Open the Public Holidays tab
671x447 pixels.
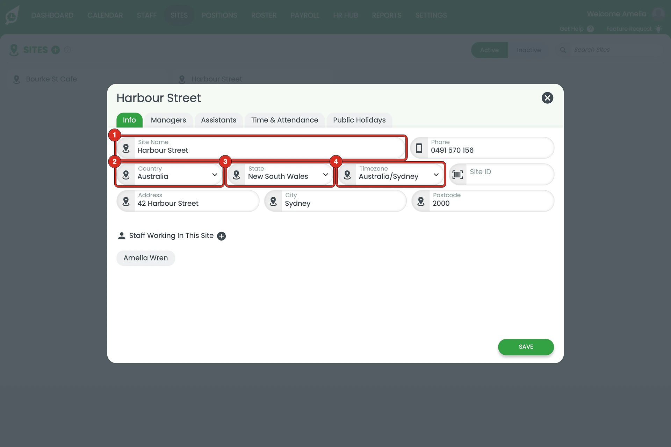(359, 120)
